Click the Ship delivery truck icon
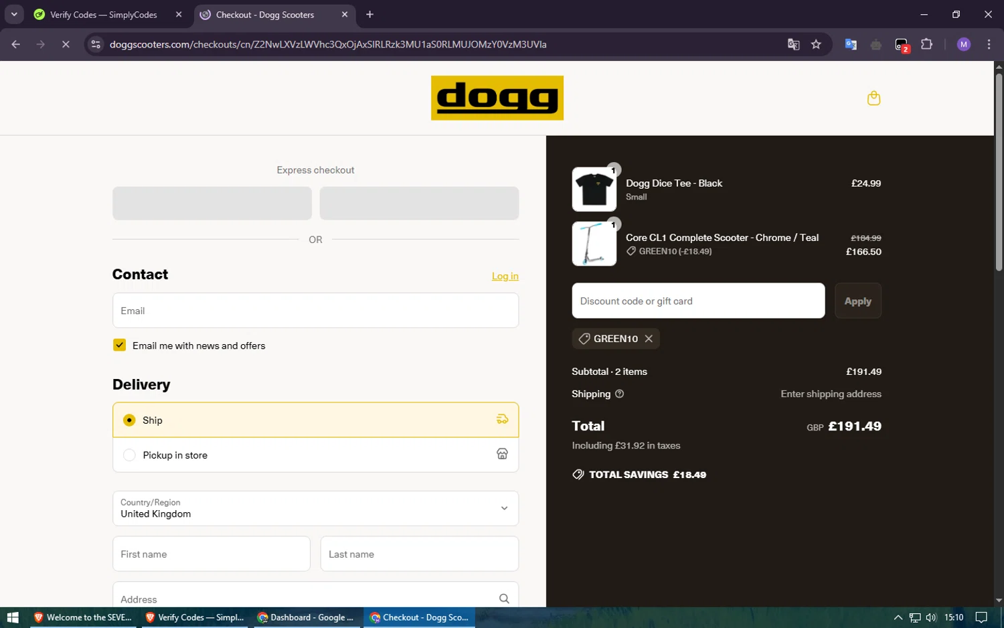 coord(502,419)
